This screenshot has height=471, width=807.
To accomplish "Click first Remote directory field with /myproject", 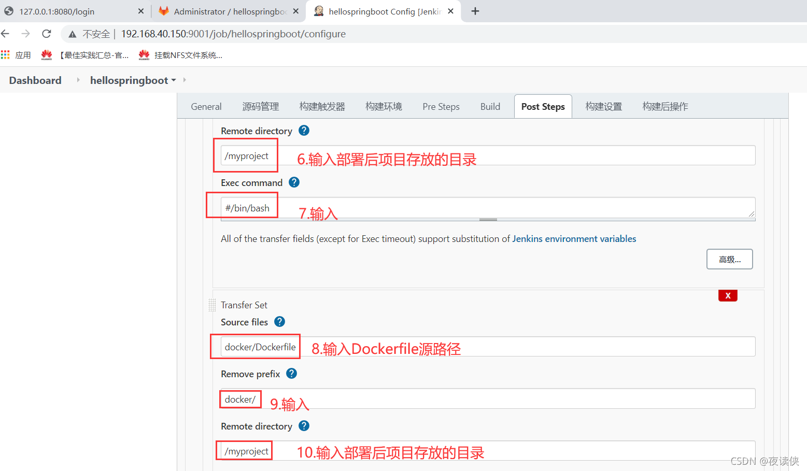I will [488, 155].
